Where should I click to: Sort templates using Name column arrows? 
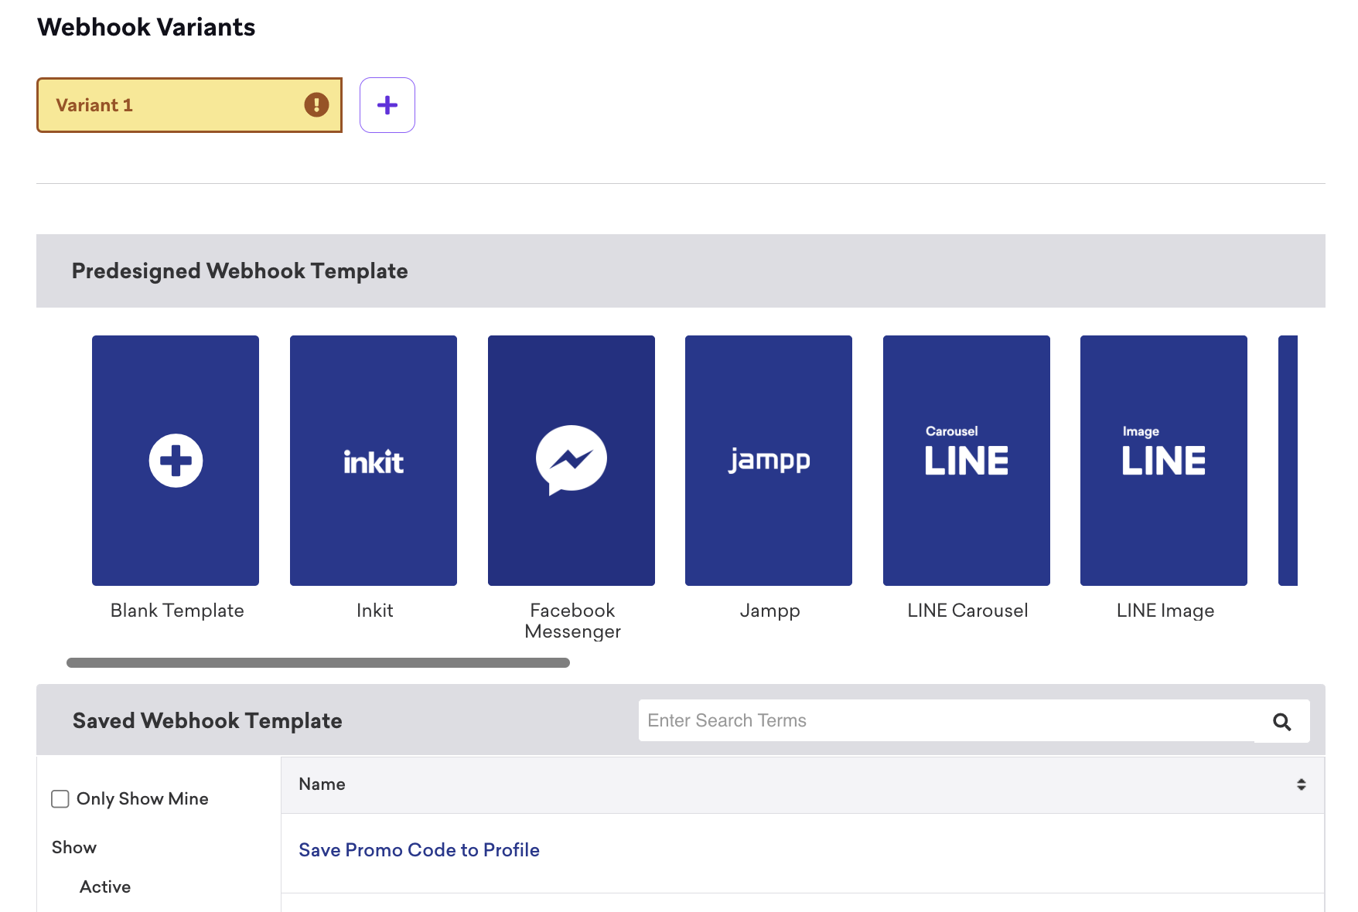point(1301,784)
